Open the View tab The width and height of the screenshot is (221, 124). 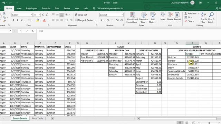[77, 8]
